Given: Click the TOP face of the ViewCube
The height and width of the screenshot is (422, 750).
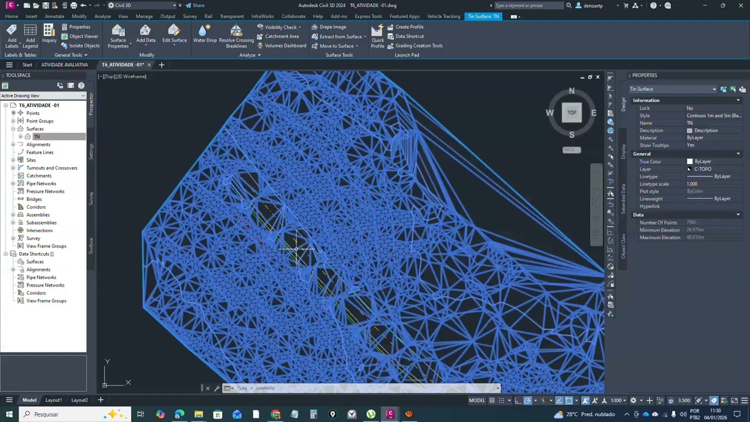Looking at the screenshot, I should pos(571,113).
